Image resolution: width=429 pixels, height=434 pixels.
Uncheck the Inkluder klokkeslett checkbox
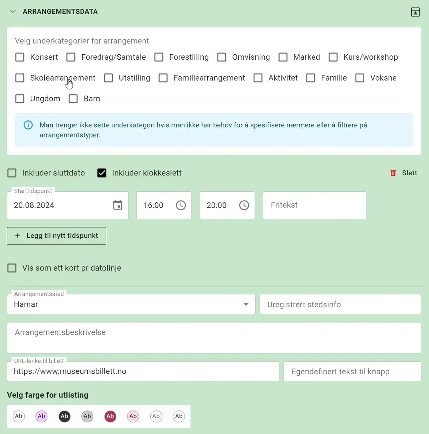pyautogui.click(x=102, y=173)
